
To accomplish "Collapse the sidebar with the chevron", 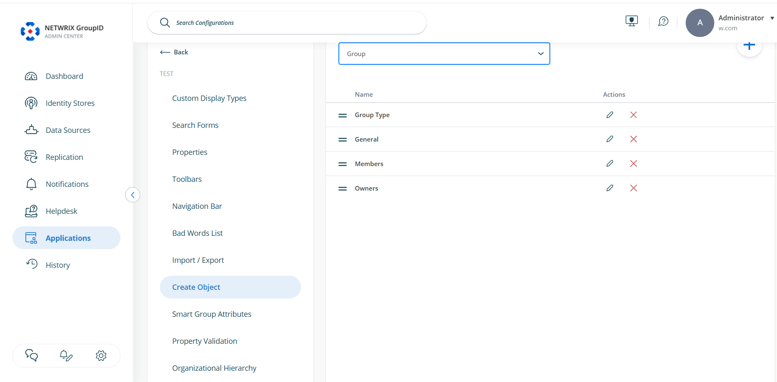I will [x=132, y=194].
